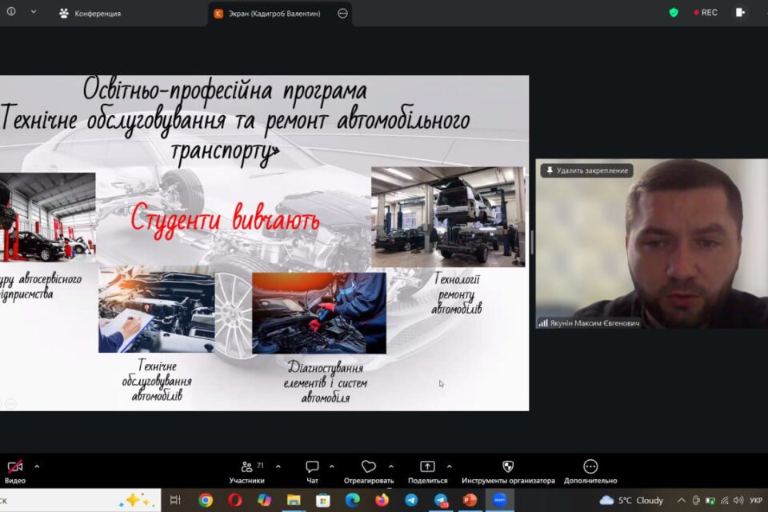Image resolution: width=768 pixels, height=512 pixels.
Task: Click the Windows taskbar search box
Action: (80, 500)
